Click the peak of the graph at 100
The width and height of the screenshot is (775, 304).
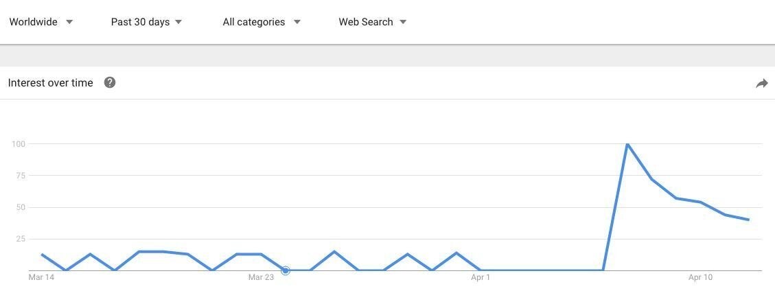click(627, 144)
